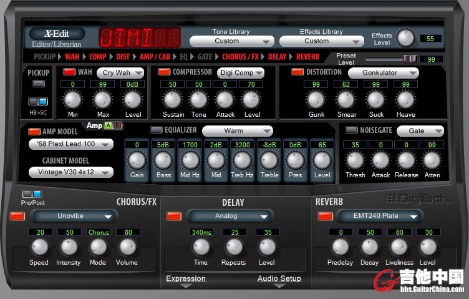Click the Equalizer Bass knob
The width and height of the screenshot is (469, 299).
coord(163,160)
